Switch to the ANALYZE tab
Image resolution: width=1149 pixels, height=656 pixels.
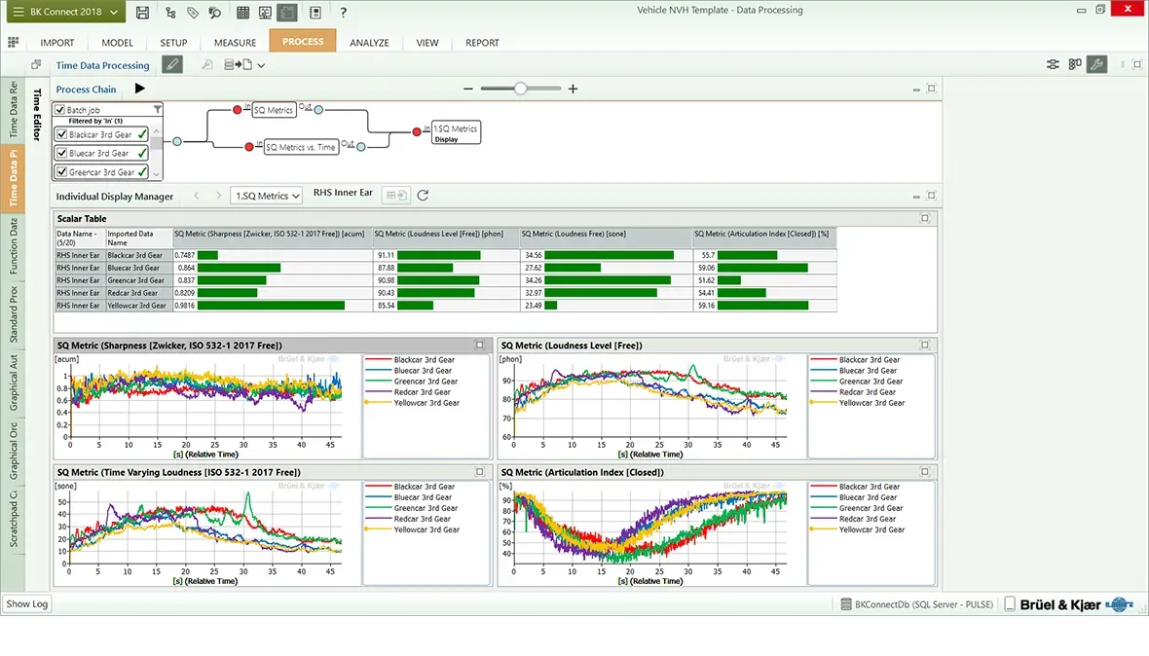coord(369,43)
